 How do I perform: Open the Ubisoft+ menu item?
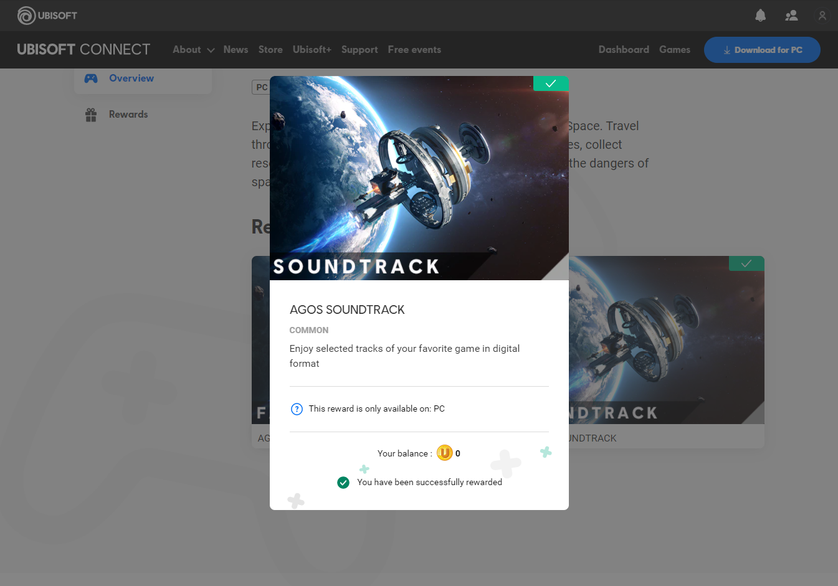pyautogui.click(x=312, y=49)
